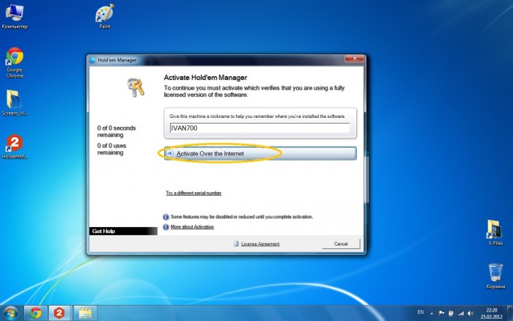The width and height of the screenshot is (513, 321).
Task: Click the EN language indicator
Action: coord(421,312)
